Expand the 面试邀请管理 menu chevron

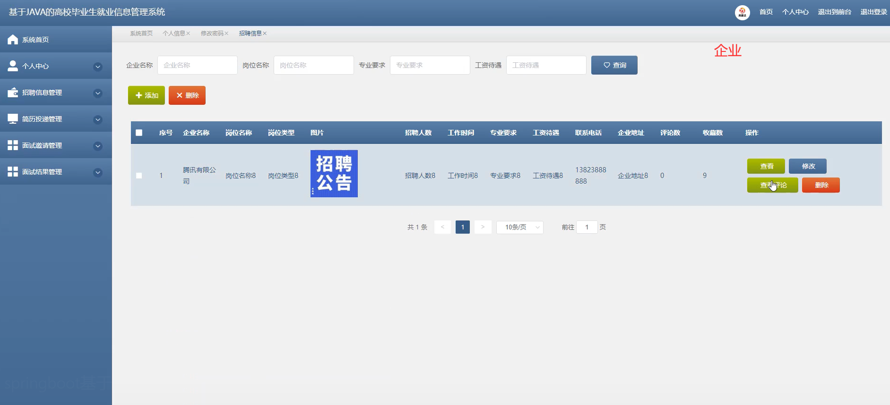point(98,146)
